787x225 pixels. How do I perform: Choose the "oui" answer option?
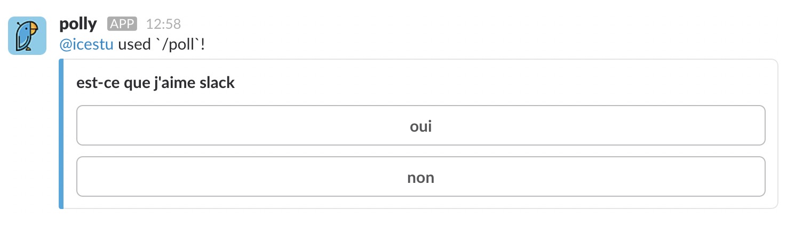point(421,125)
